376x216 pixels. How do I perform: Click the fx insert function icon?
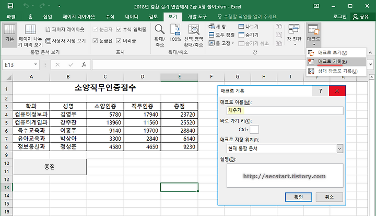coord(84,65)
